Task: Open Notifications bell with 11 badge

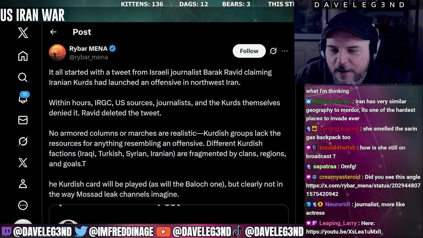Action: 23,98
